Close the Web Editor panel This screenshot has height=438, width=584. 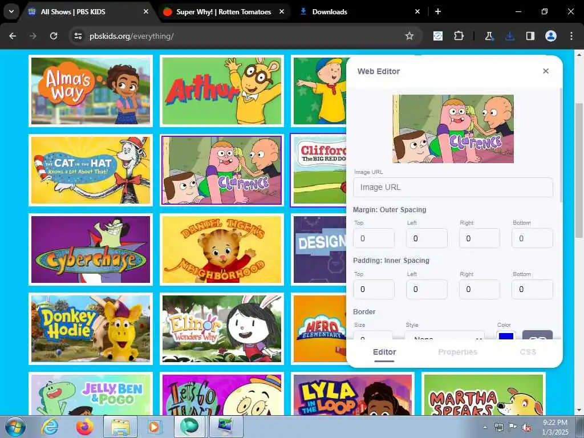click(546, 71)
